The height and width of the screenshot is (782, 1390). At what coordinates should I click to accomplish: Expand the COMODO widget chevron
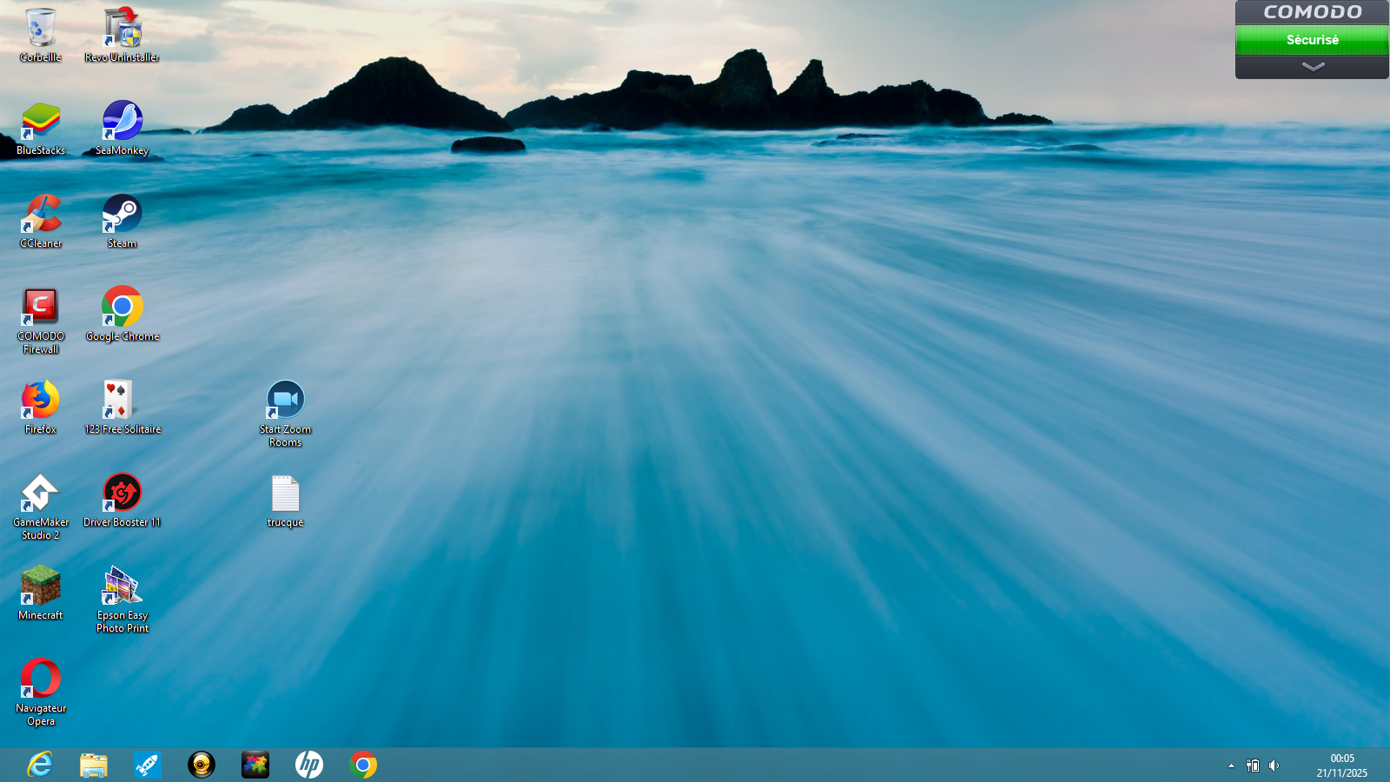1312,67
